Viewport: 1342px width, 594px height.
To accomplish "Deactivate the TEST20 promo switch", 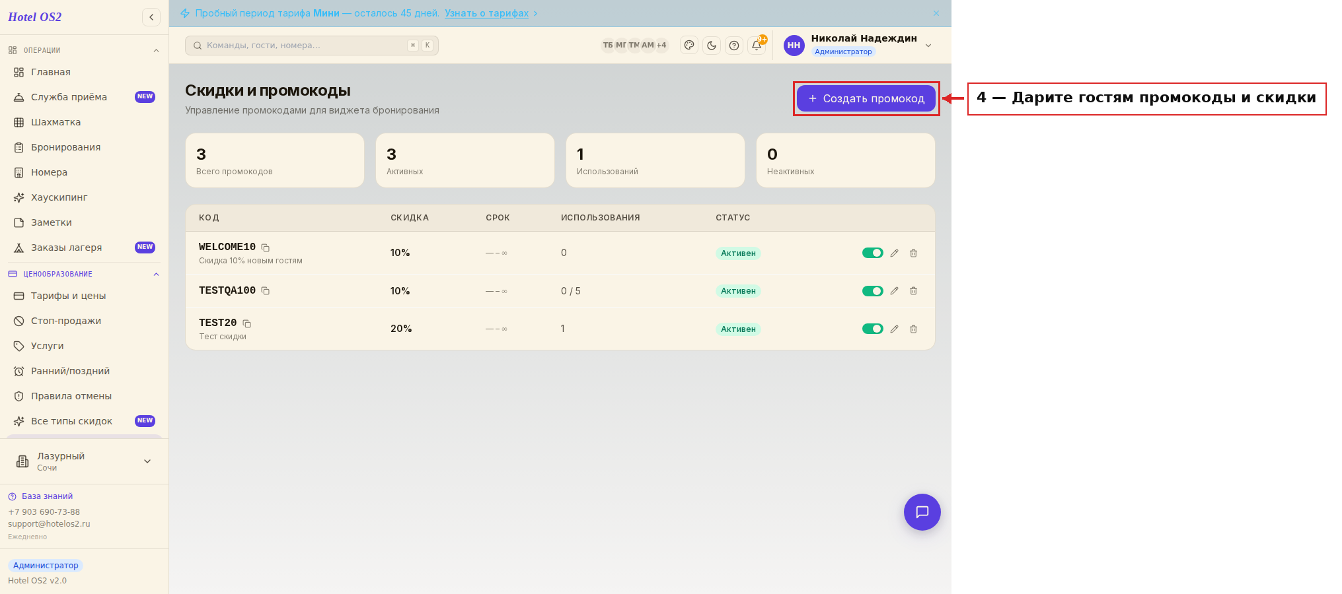I will 872,329.
